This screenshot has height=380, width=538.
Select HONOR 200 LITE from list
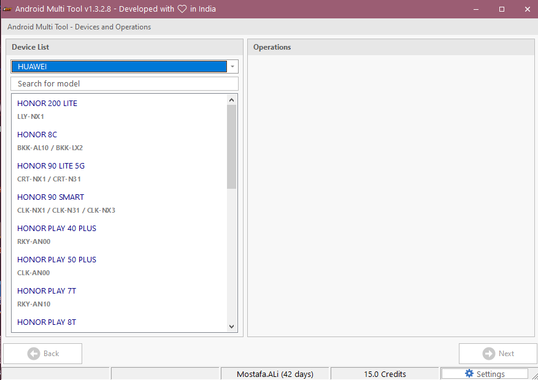coord(47,103)
